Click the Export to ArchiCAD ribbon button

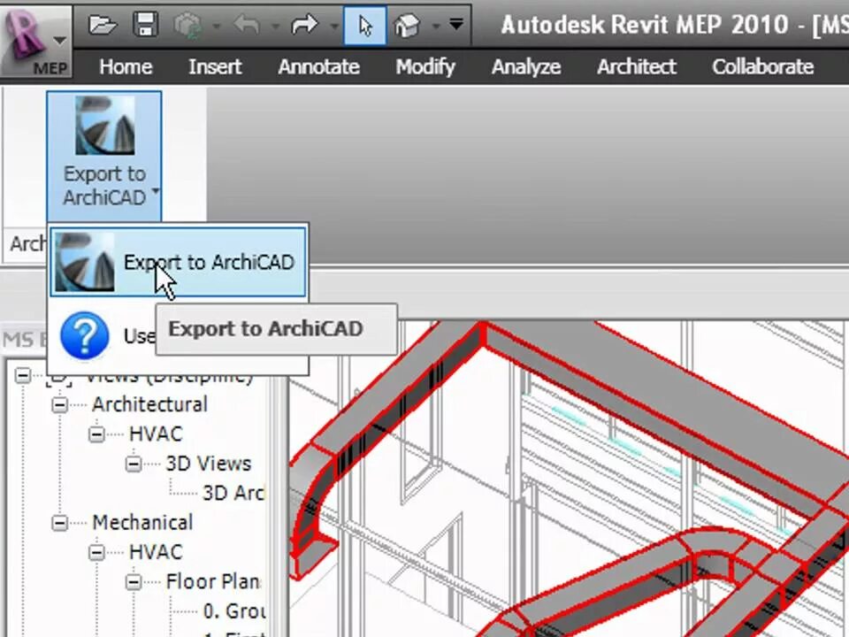pos(104,156)
